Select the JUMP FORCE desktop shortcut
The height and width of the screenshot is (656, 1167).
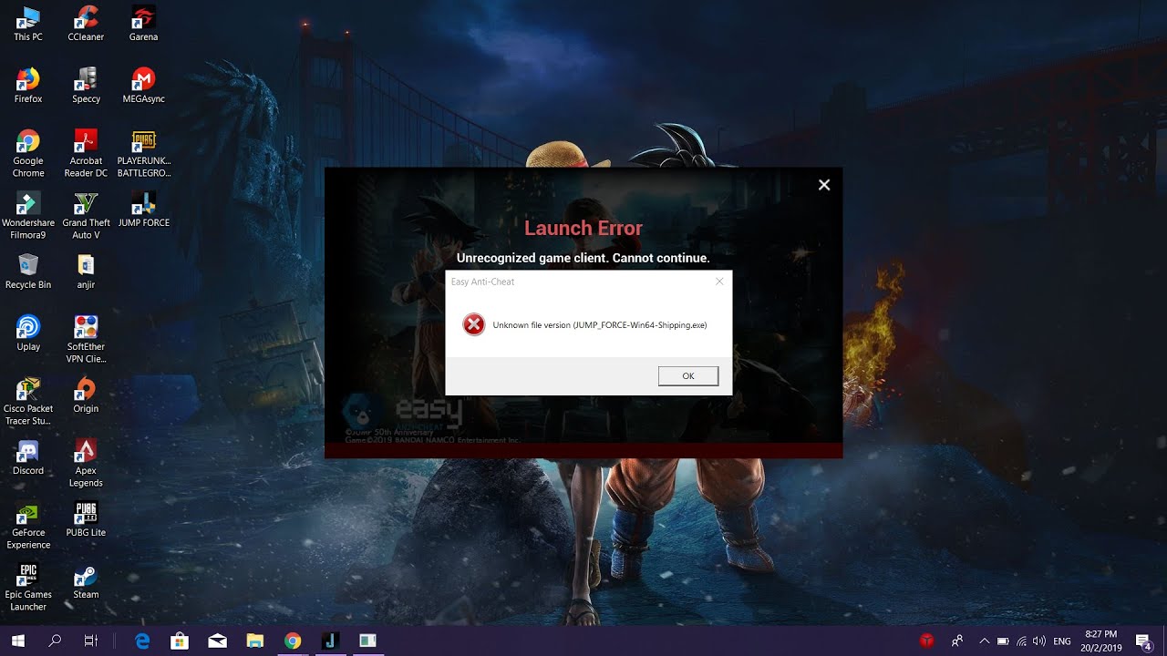point(143,210)
